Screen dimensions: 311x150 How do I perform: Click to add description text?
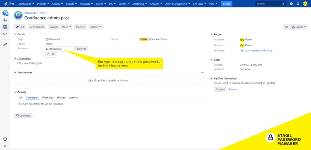(x=30, y=63)
